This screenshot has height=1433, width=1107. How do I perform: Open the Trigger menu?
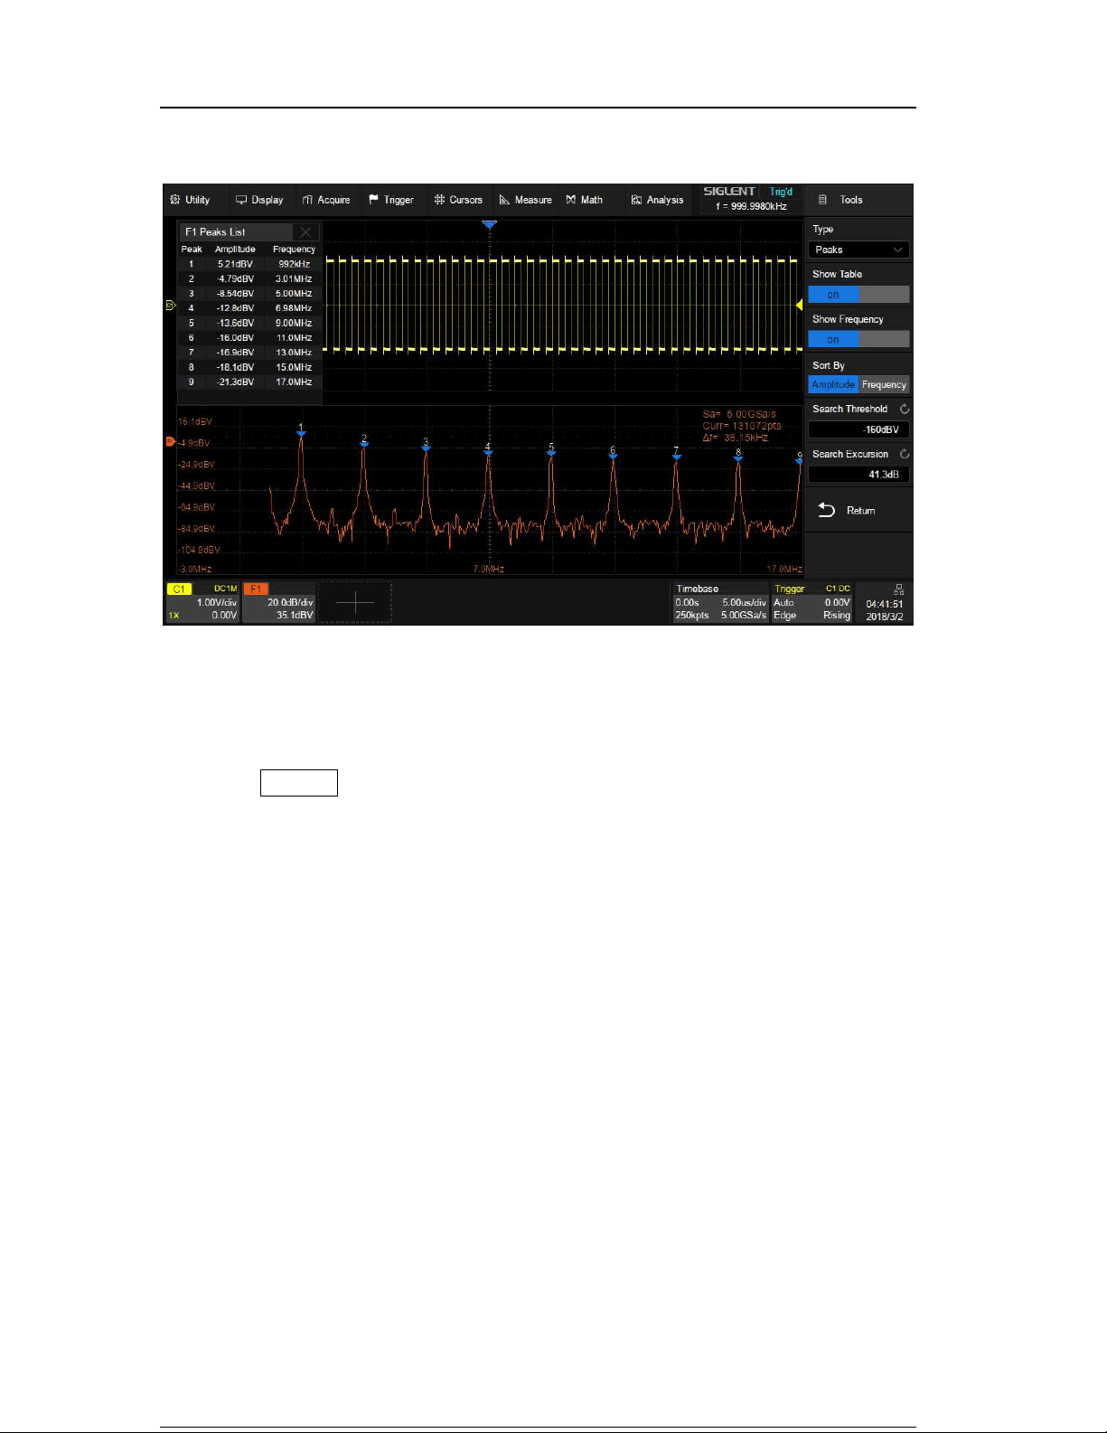click(x=391, y=200)
